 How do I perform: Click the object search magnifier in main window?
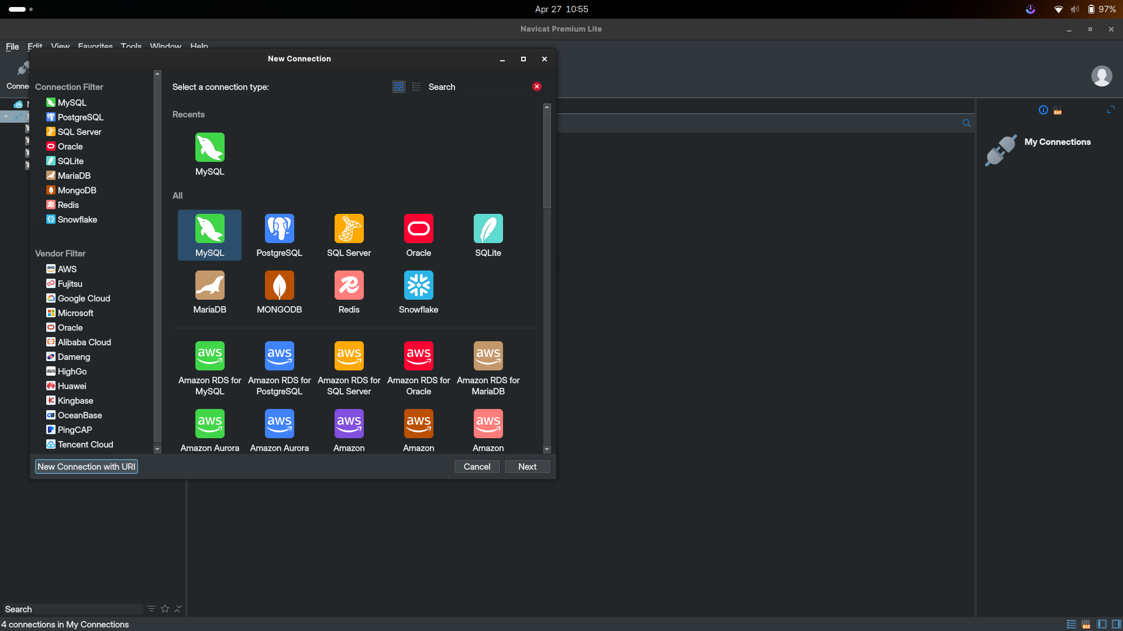(x=966, y=123)
